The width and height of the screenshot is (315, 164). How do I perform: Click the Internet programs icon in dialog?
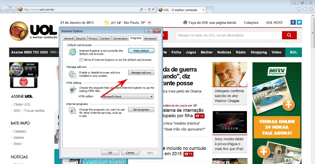tap(72, 111)
